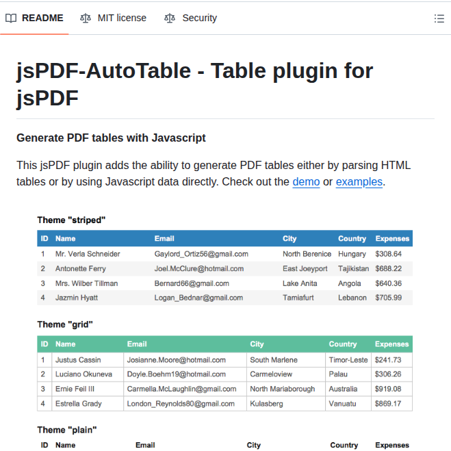Click the cell 'Lebanon'
Viewport: 451px width, 451px height.
[x=352, y=298]
